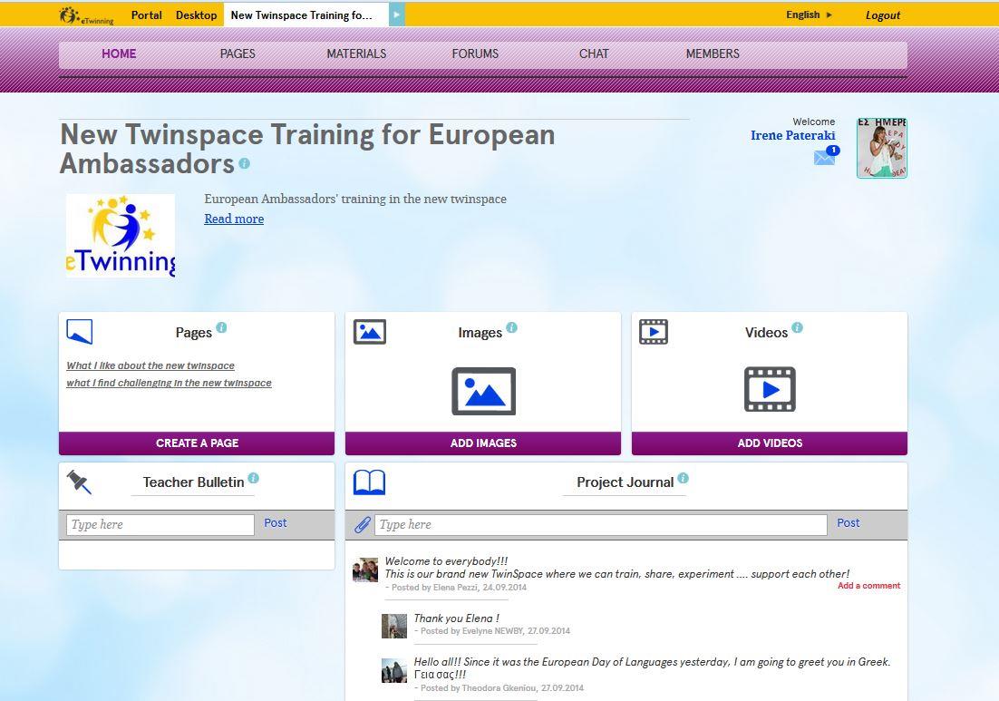This screenshot has width=999, height=701.
Task: Click the eTwinning logo in top bar
Action: pyautogui.click(x=86, y=15)
